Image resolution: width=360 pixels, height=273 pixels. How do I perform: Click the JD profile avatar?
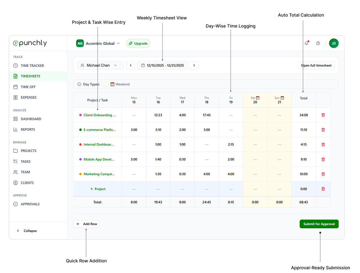[334, 43]
